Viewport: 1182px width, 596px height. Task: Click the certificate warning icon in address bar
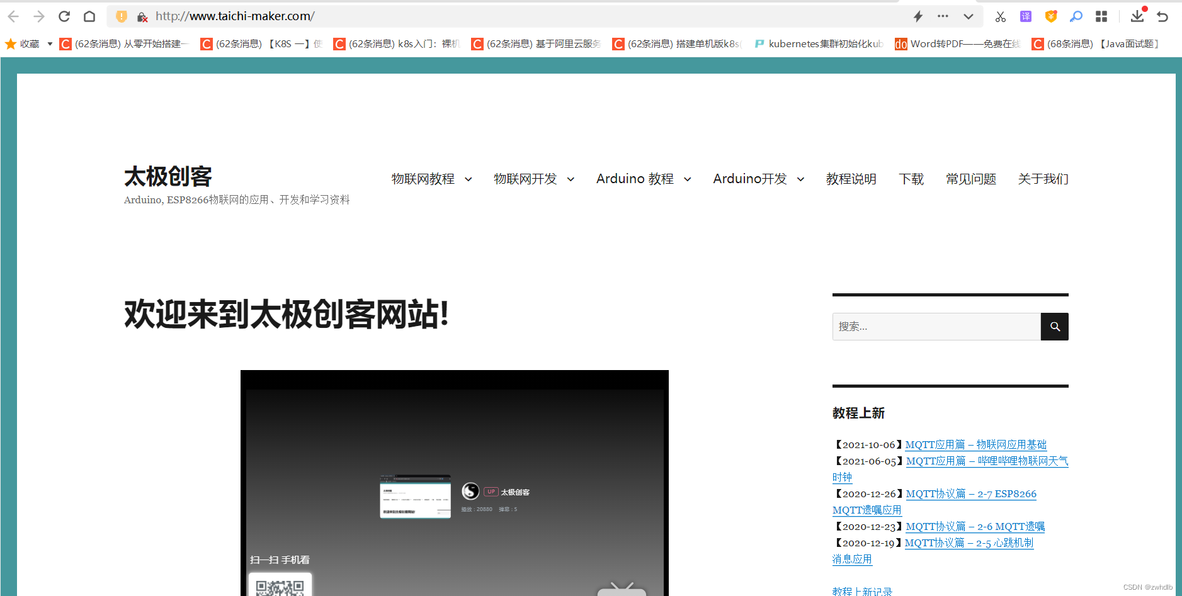point(141,17)
